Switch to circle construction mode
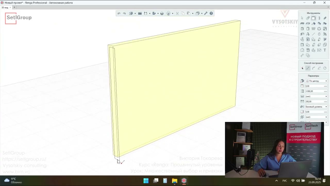The width and height of the screenshot is (330, 186). click(325, 68)
